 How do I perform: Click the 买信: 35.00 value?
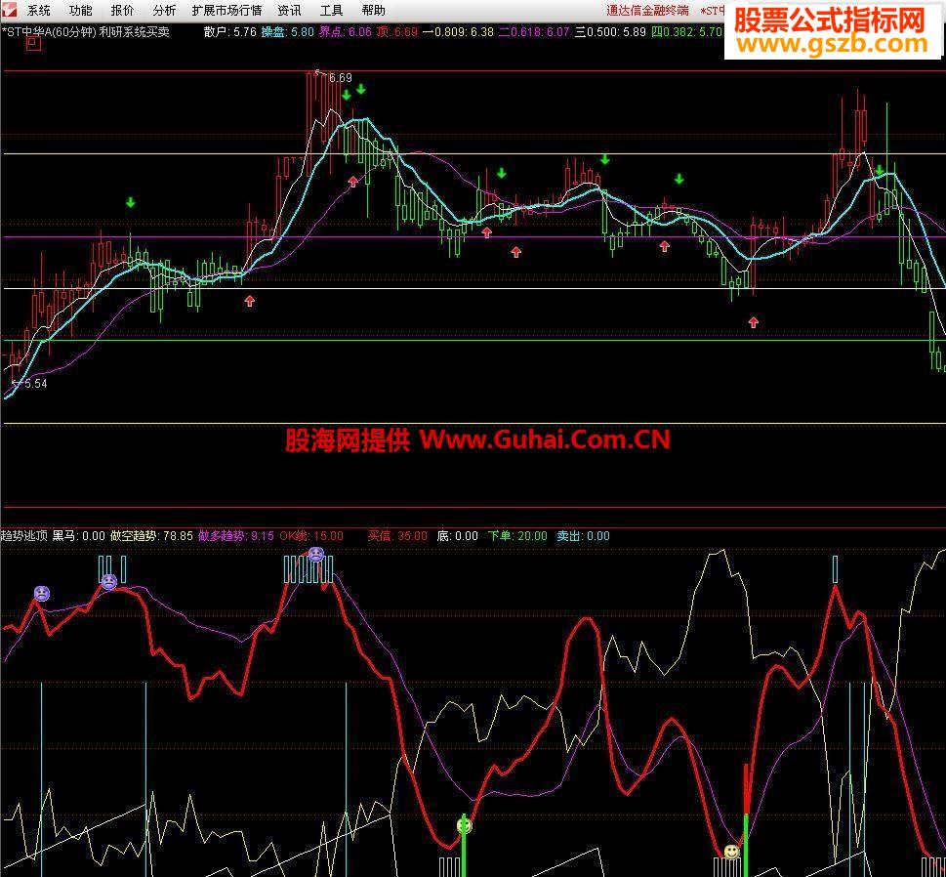[397, 536]
